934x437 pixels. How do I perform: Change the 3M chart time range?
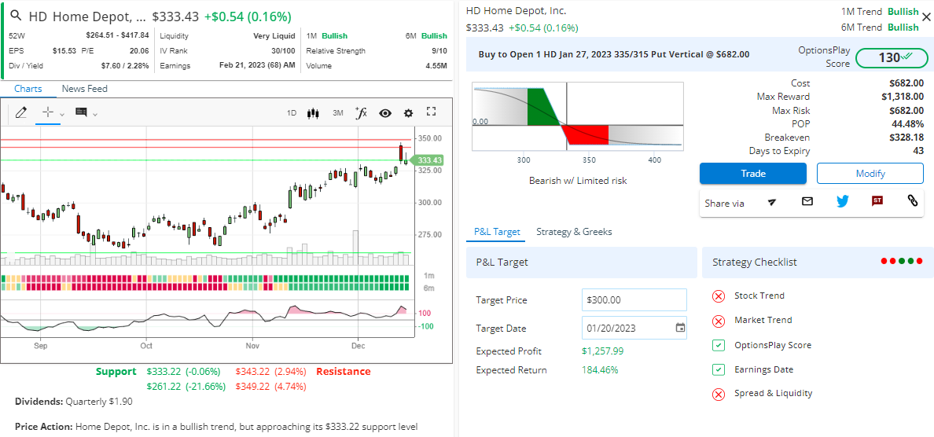coord(338,112)
